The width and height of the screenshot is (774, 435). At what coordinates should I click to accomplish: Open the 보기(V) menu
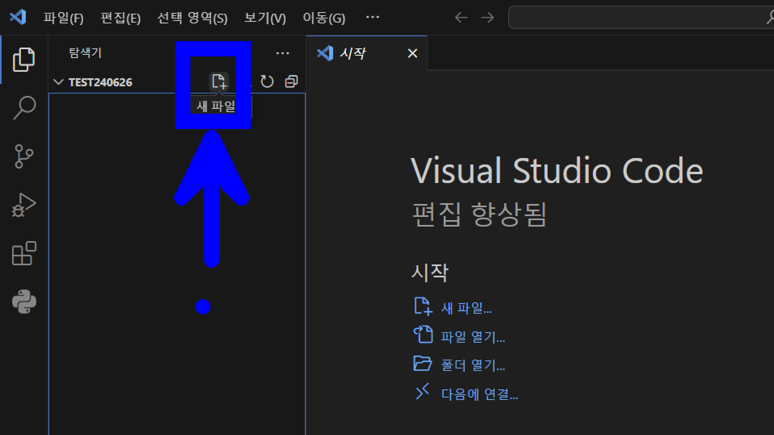click(265, 18)
